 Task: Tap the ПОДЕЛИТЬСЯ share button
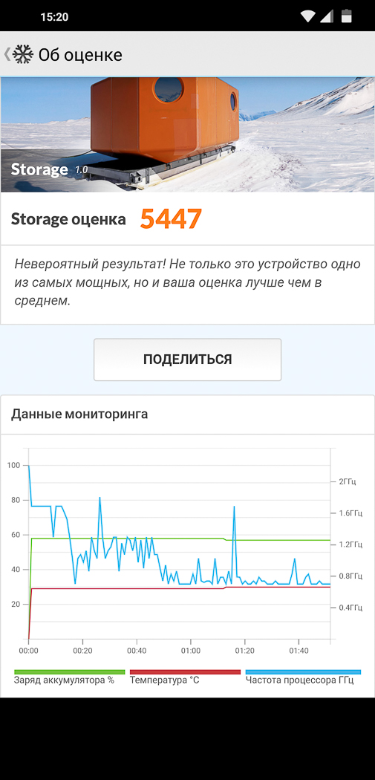click(187, 360)
